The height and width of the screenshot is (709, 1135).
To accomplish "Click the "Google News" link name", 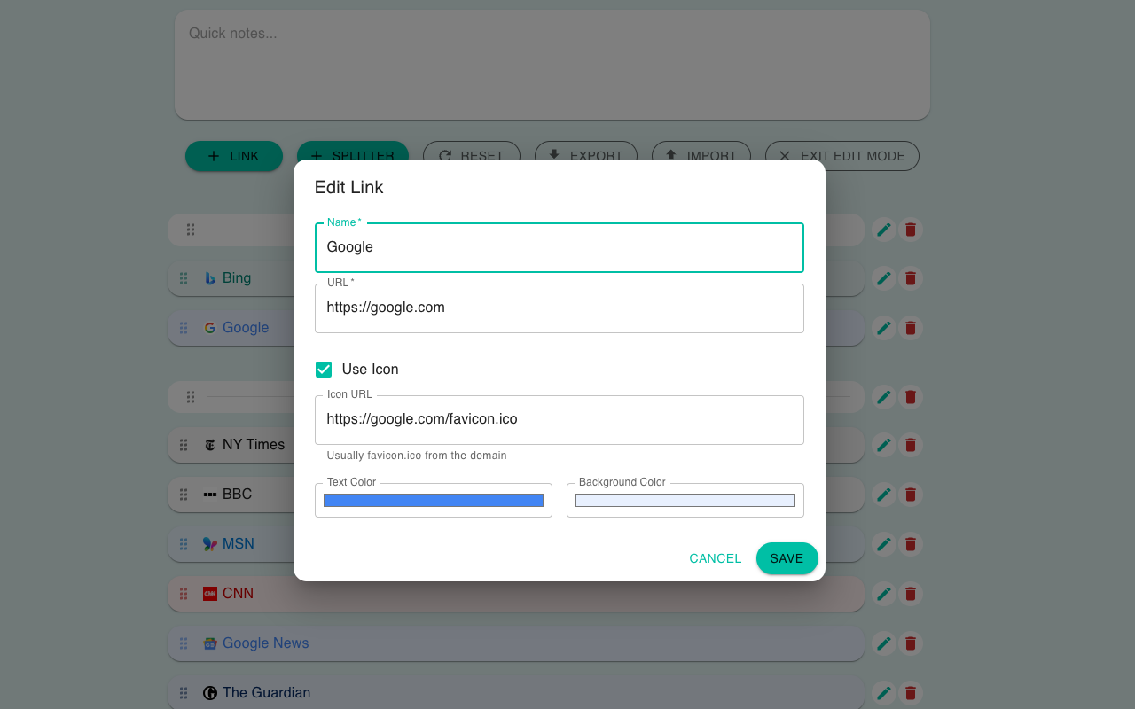I will click(x=266, y=643).
